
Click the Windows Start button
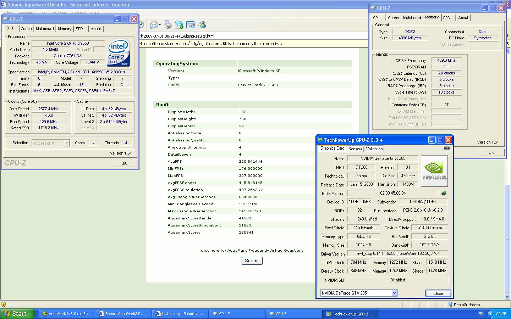[18, 314]
